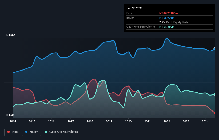This screenshot has width=219, height=140.
Task: Click the 2018 x-axis label
Action: (90, 121)
